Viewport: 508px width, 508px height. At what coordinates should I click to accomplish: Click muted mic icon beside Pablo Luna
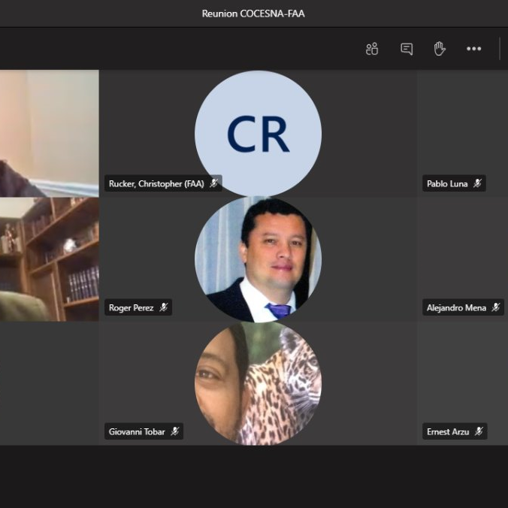click(x=477, y=183)
